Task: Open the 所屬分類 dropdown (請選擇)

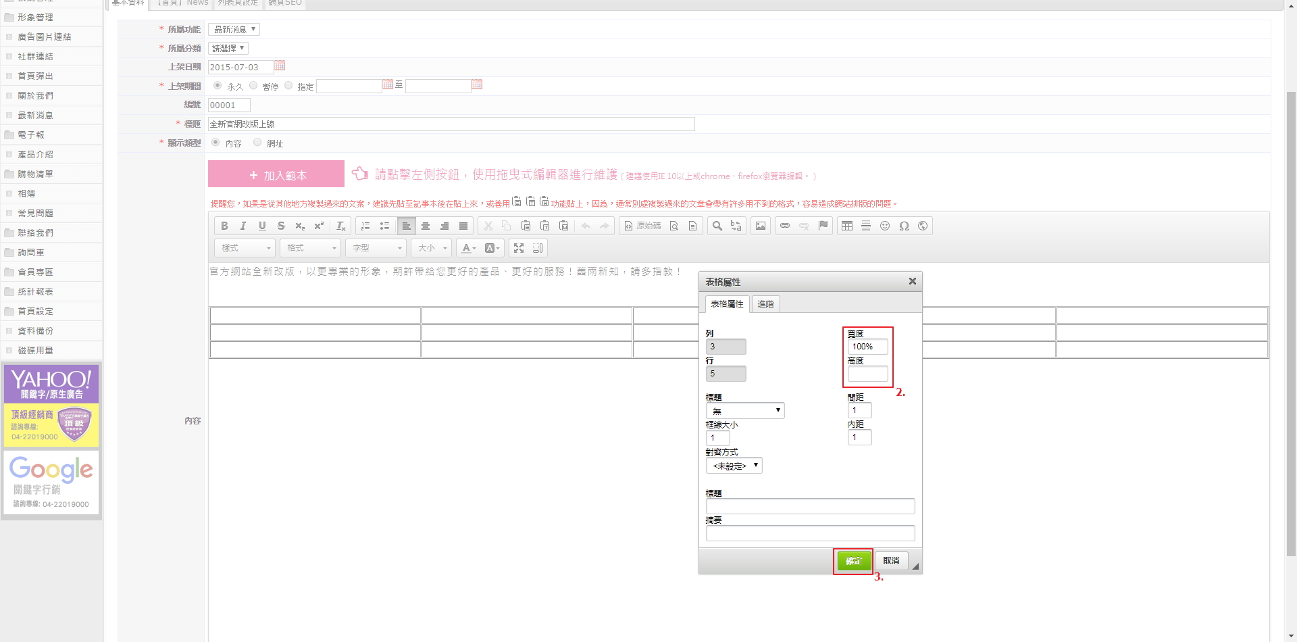Action: (x=228, y=49)
